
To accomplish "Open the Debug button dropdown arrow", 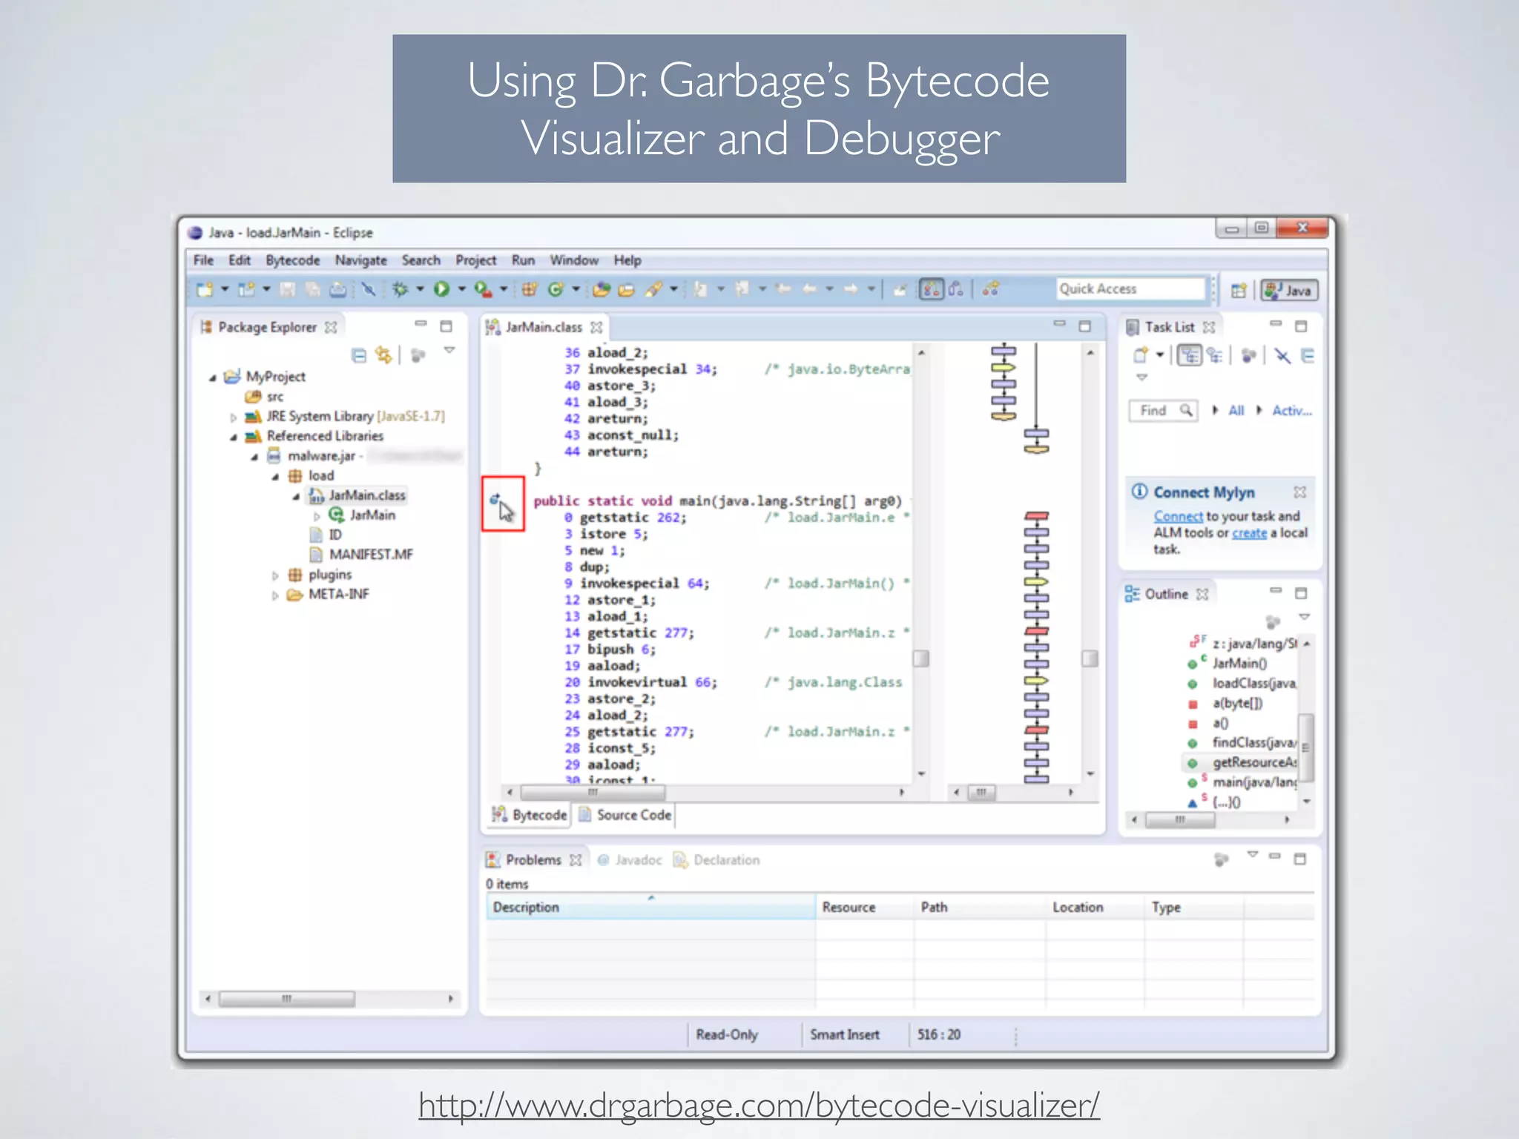I will pyautogui.click(x=420, y=288).
